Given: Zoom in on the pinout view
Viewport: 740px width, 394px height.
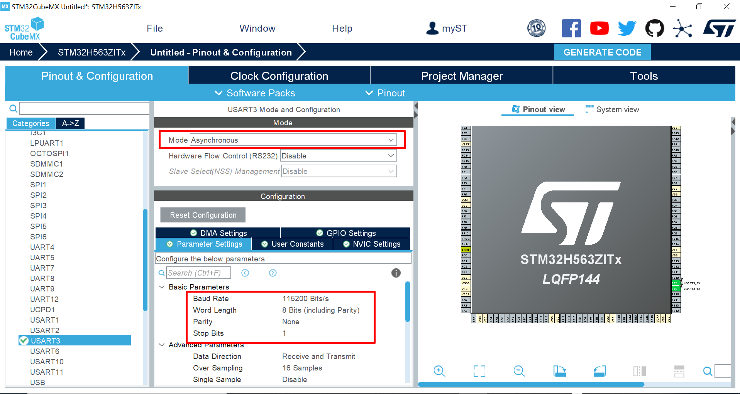Looking at the screenshot, I should 440,371.
